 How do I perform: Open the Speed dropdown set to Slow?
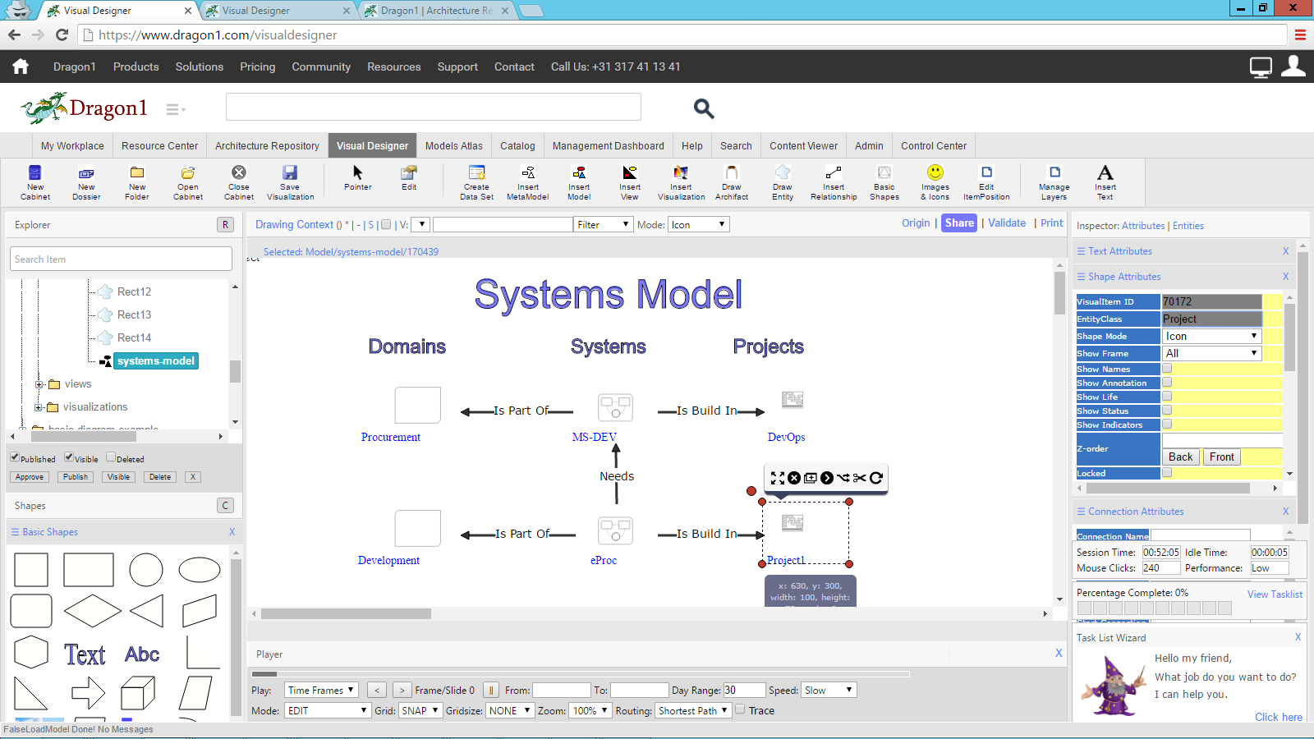[828, 690]
